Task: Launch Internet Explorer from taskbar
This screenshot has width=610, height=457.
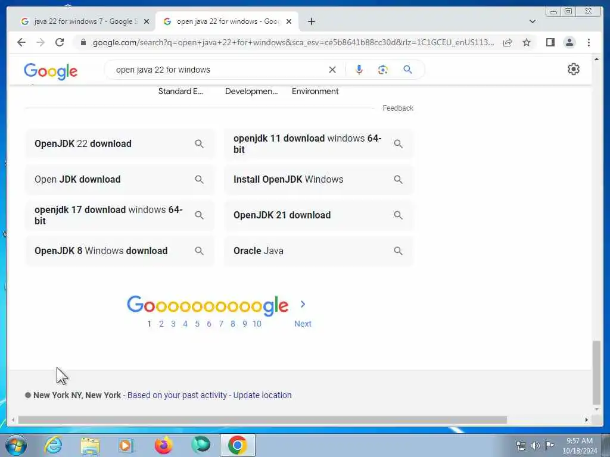Action: point(53,445)
